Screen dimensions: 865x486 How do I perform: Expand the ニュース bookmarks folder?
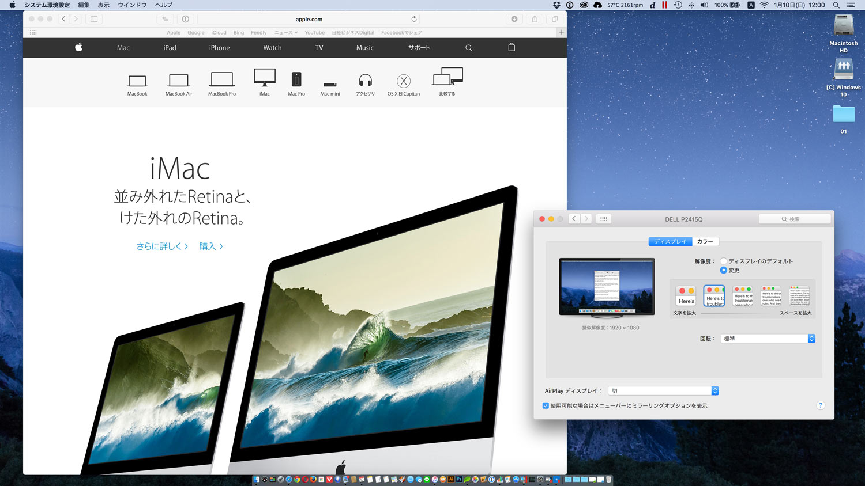pos(286,32)
